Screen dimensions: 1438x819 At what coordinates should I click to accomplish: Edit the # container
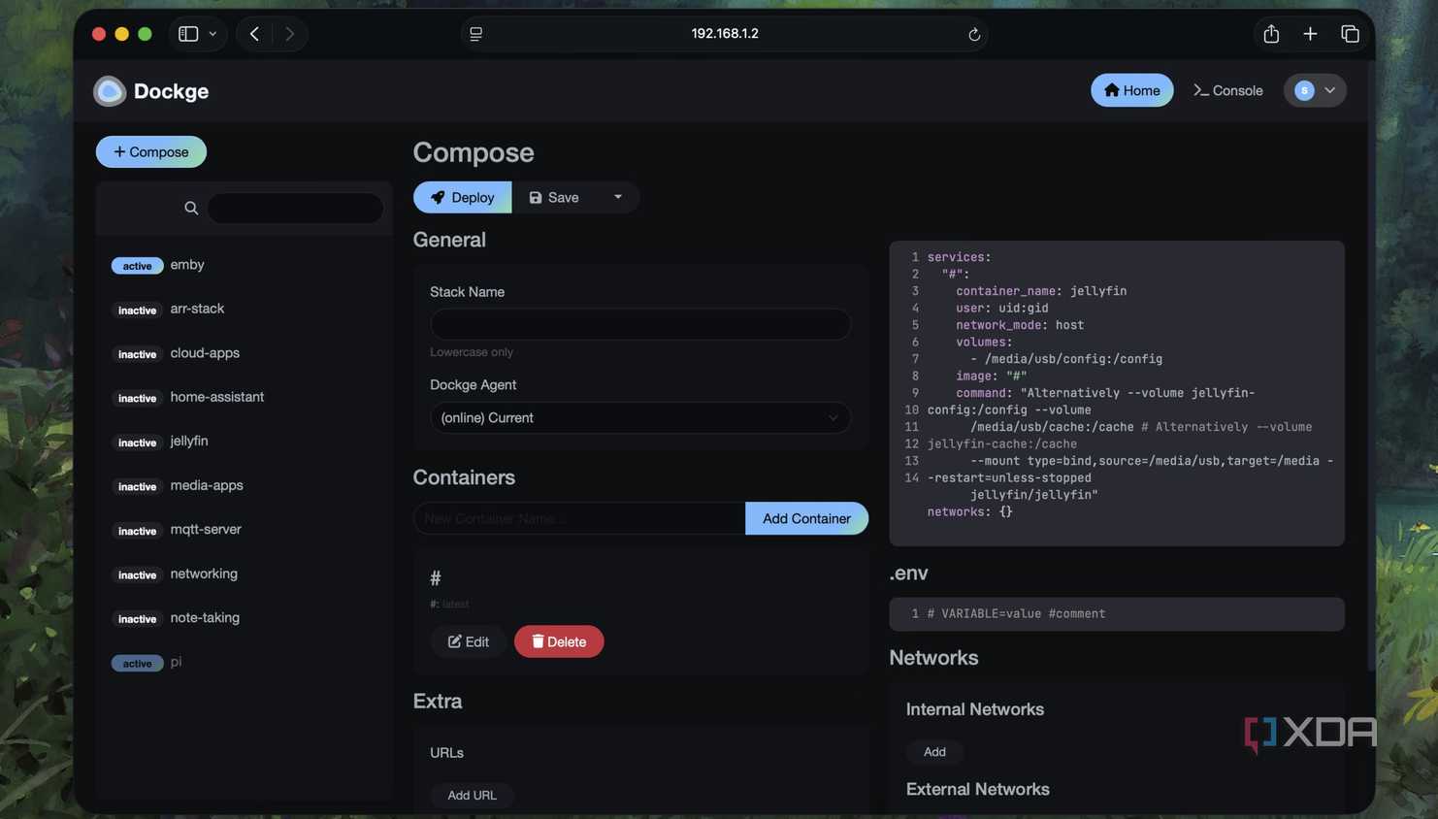[x=468, y=641]
